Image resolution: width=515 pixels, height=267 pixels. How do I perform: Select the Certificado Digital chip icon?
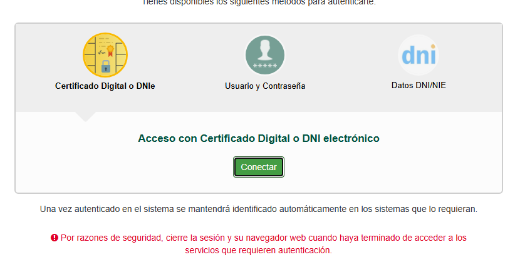[x=105, y=55]
